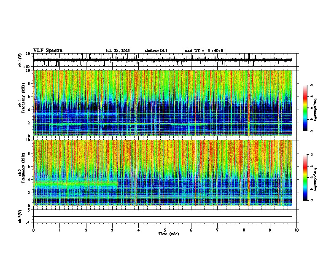
Task: Select the date "Jul. 28, 2025"
Action: [118, 51]
